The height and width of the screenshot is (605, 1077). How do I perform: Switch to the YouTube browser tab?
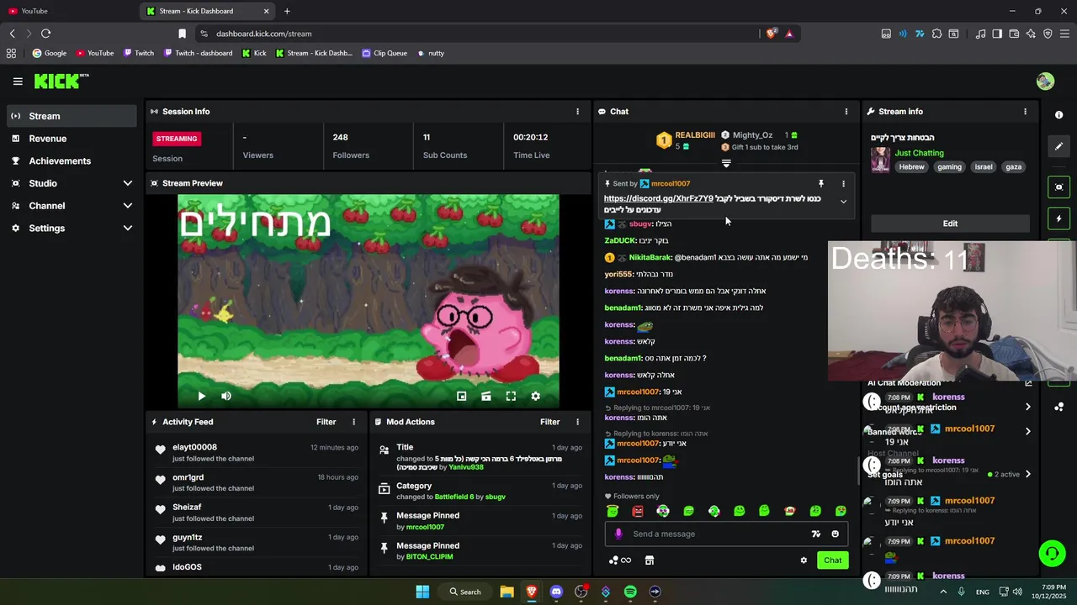69,11
